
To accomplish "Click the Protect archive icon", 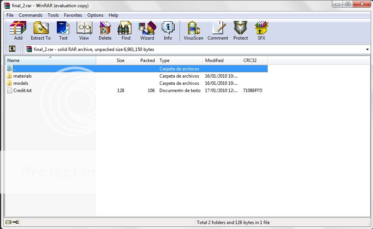I will coord(241,30).
